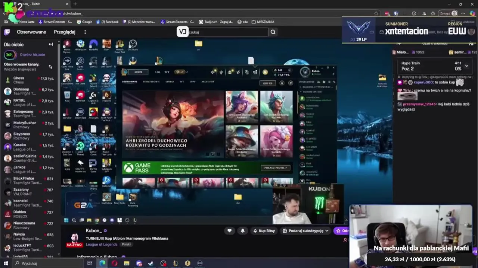Click the Twitch search field
478x268 pixels.
[228, 32]
